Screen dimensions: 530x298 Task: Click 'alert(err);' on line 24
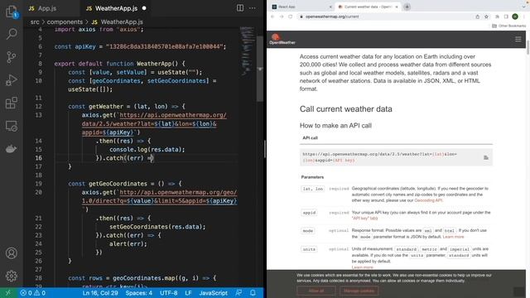[x=128, y=243]
